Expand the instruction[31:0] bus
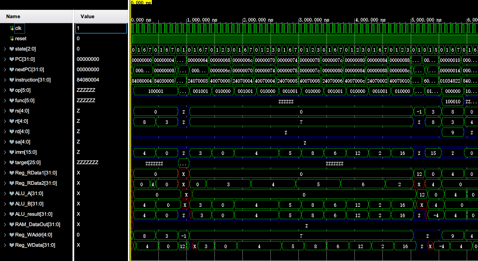 5,80
